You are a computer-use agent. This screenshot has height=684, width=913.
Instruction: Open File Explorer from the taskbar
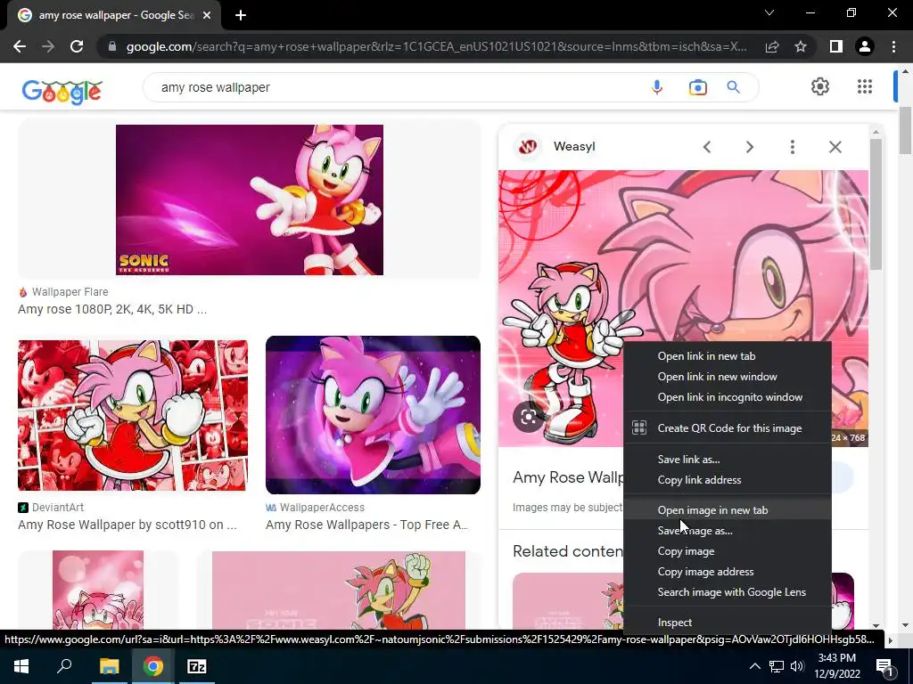109,666
